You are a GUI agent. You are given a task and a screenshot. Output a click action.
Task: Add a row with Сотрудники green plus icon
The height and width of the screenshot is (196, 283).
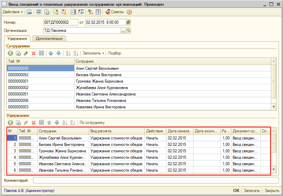pyautogui.click(x=10, y=53)
